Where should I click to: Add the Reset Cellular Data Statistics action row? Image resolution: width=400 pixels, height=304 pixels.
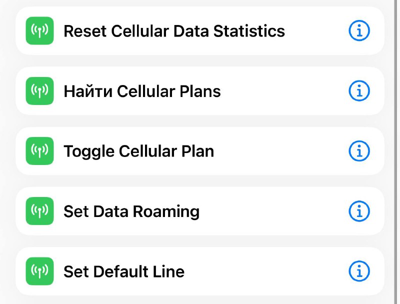pyautogui.click(x=199, y=31)
